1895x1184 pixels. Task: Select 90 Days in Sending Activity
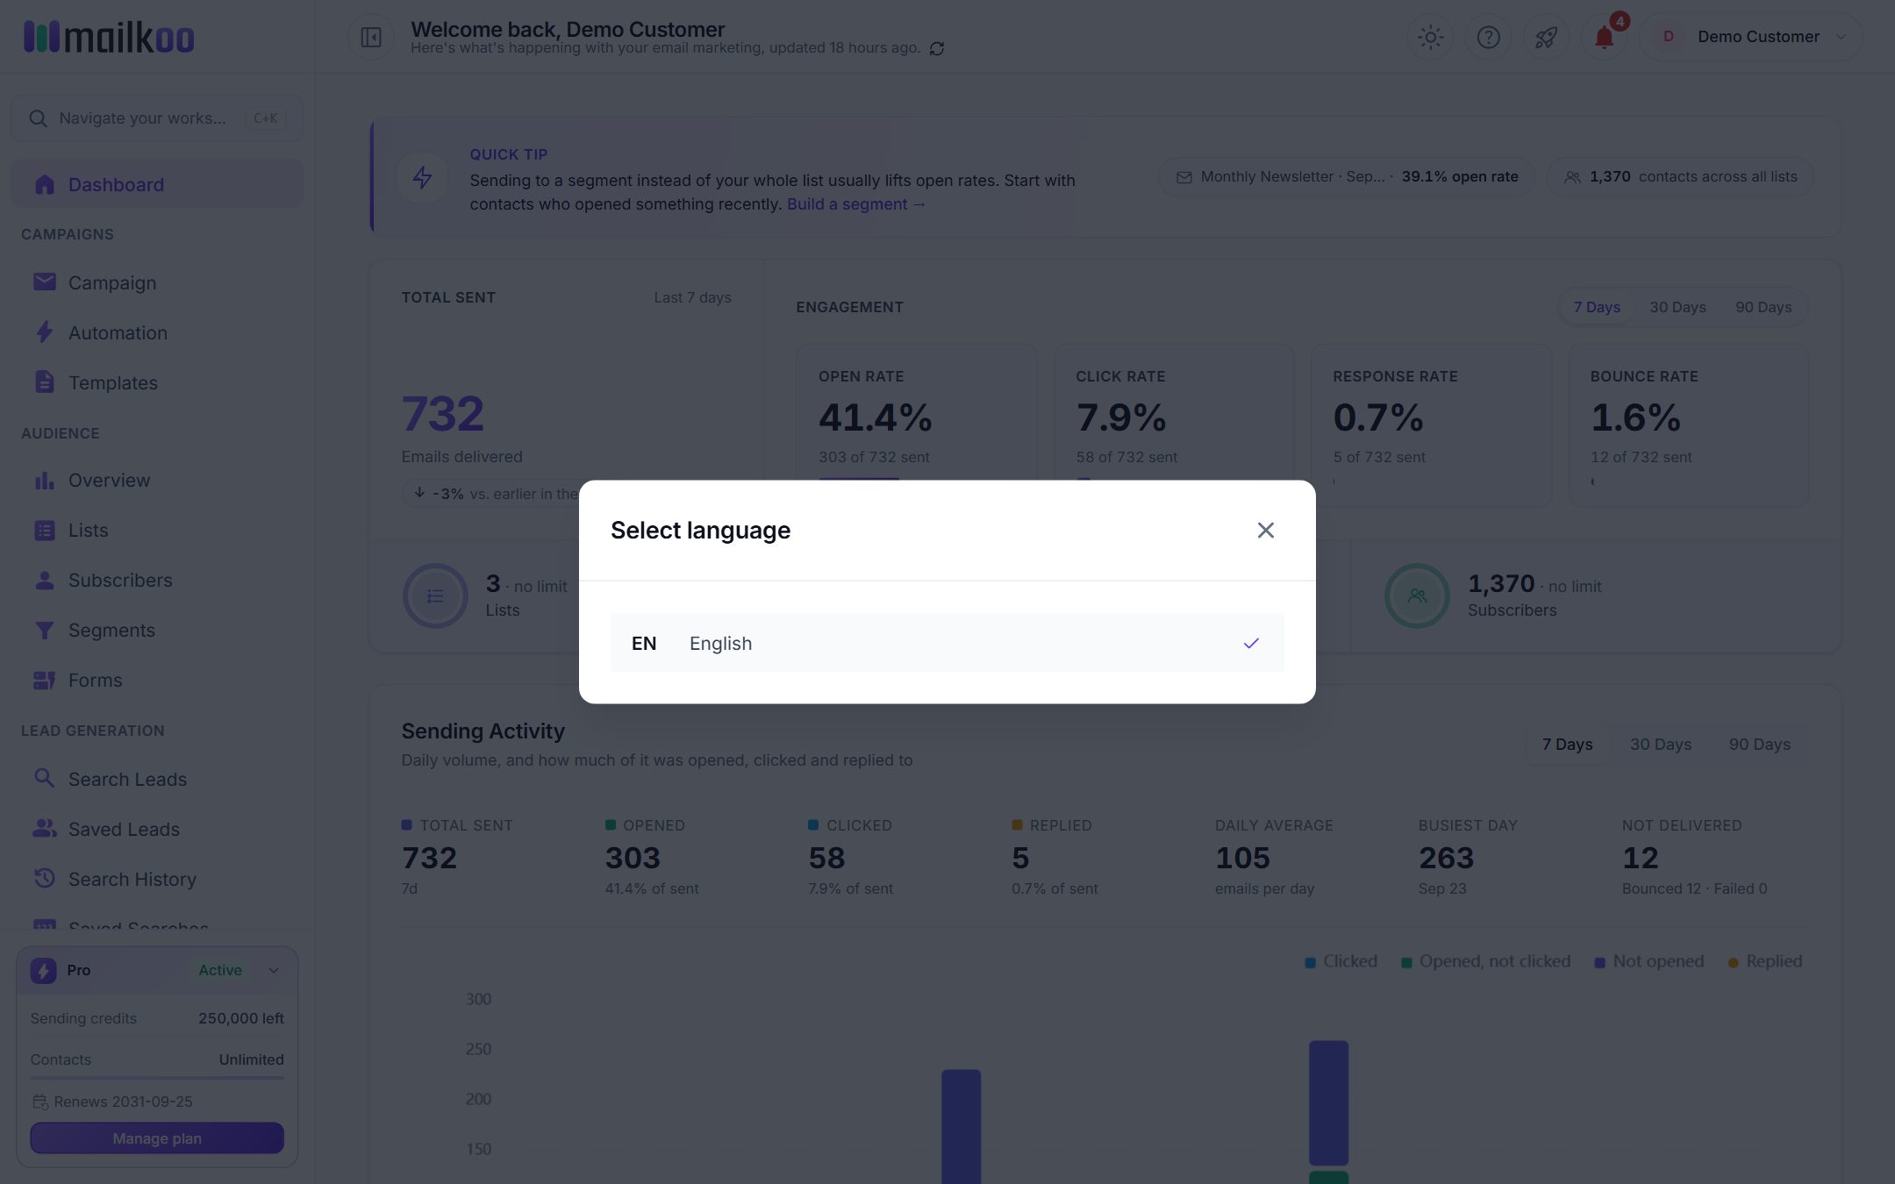tap(1759, 744)
